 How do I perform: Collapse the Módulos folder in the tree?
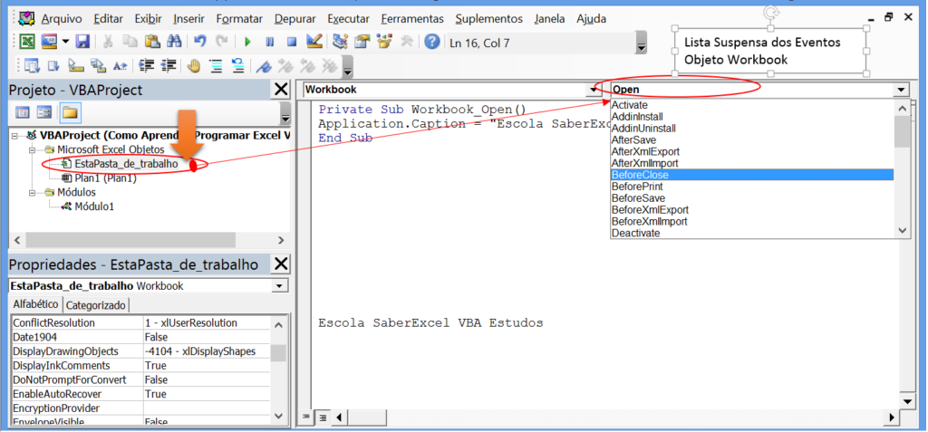pyautogui.click(x=33, y=192)
